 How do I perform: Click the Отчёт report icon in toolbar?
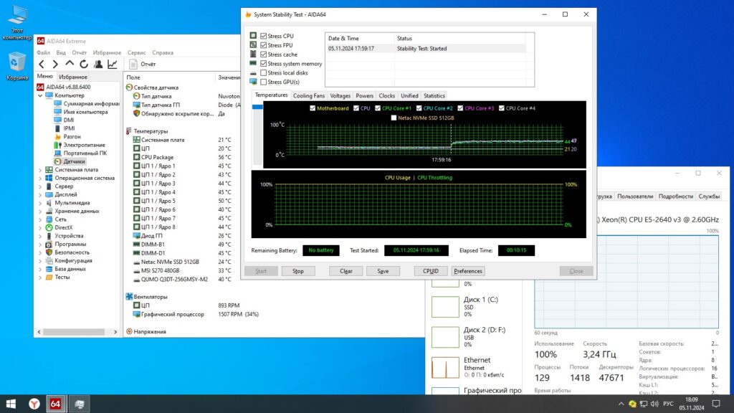pos(133,64)
